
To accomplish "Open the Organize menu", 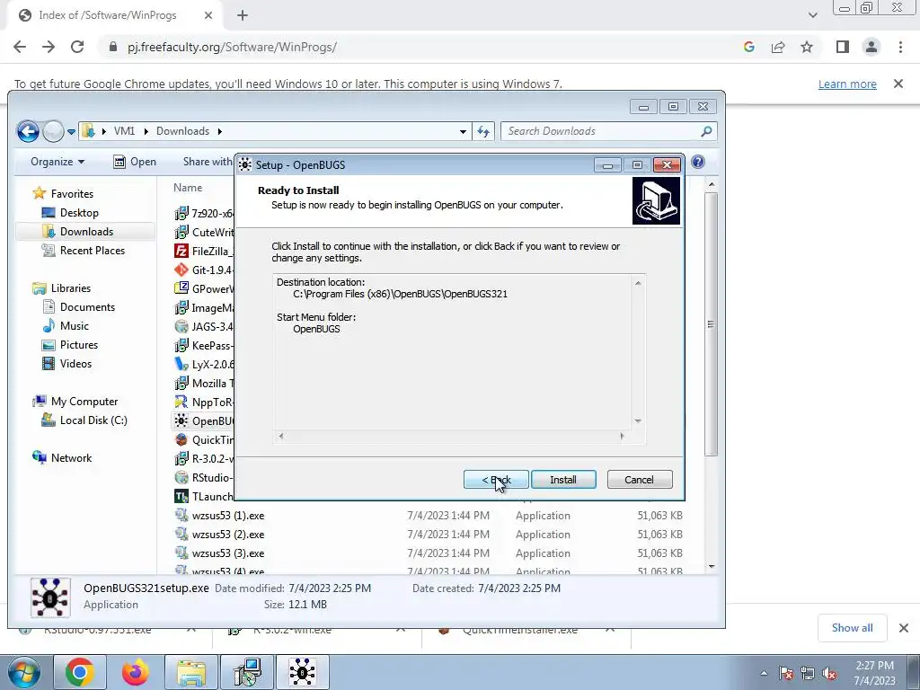I will (57, 162).
